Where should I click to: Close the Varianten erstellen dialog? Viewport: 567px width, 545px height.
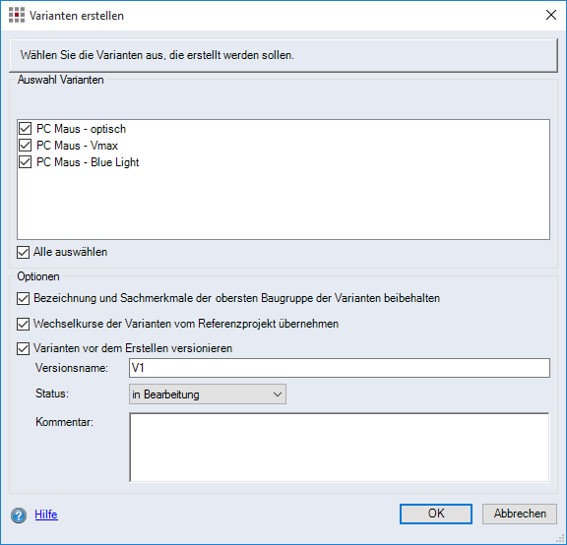[551, 15]
